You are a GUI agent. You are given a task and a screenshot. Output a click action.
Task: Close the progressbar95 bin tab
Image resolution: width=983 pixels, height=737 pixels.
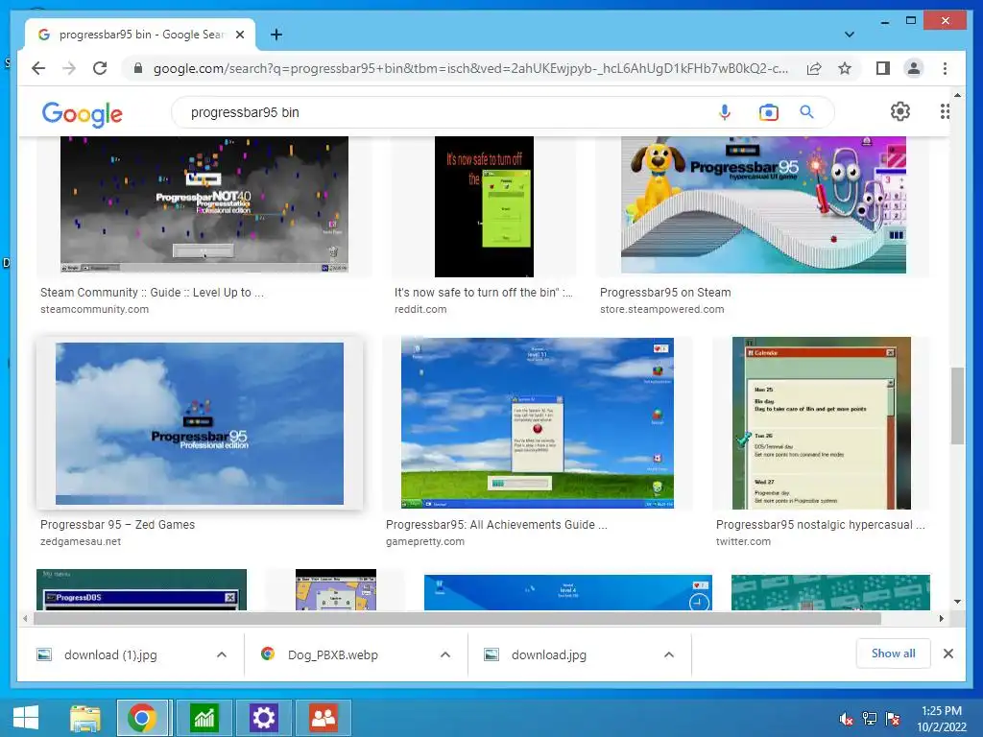[x=239, y=35]
